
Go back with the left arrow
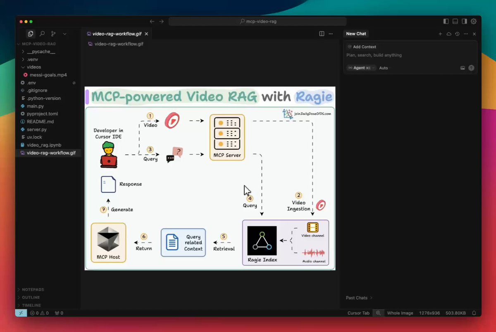(x=152, y=21)
